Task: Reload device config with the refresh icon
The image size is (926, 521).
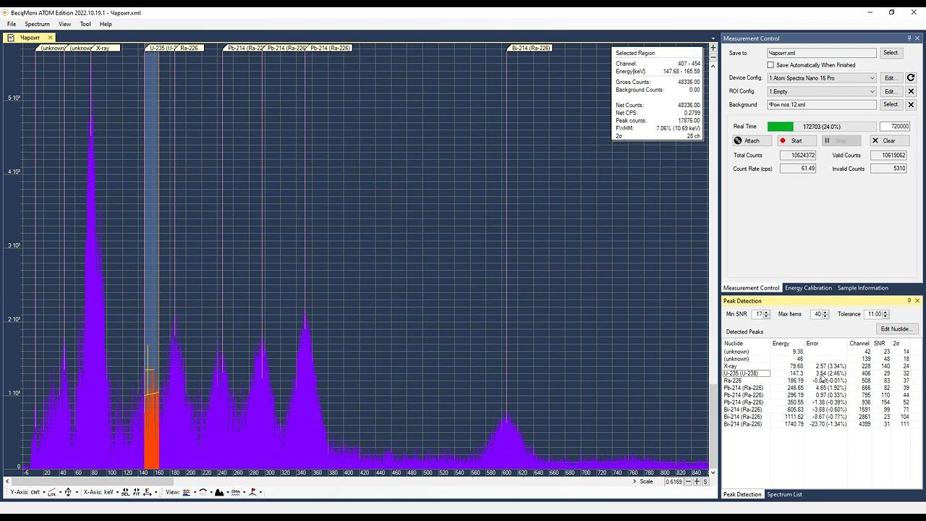Action: coord(911,78)
